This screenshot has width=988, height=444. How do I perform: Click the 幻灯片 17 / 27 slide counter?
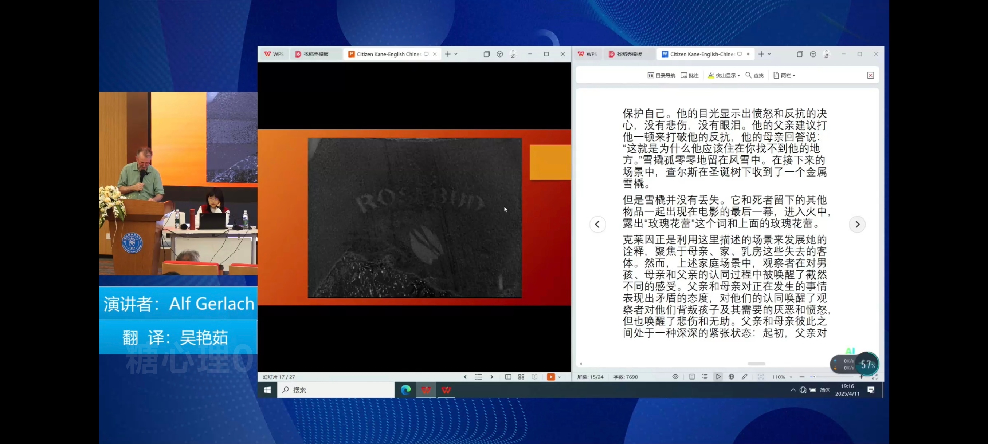[x=279, y=377]
